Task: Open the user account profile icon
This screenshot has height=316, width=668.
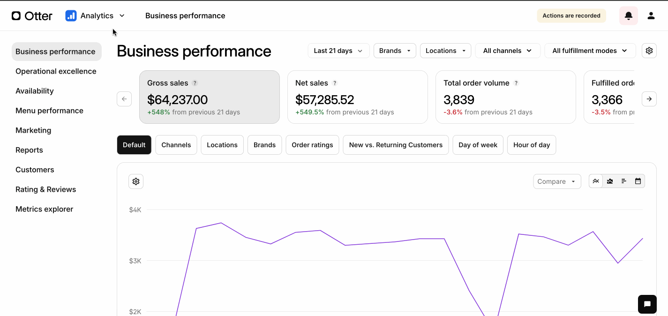Action: 651,16
